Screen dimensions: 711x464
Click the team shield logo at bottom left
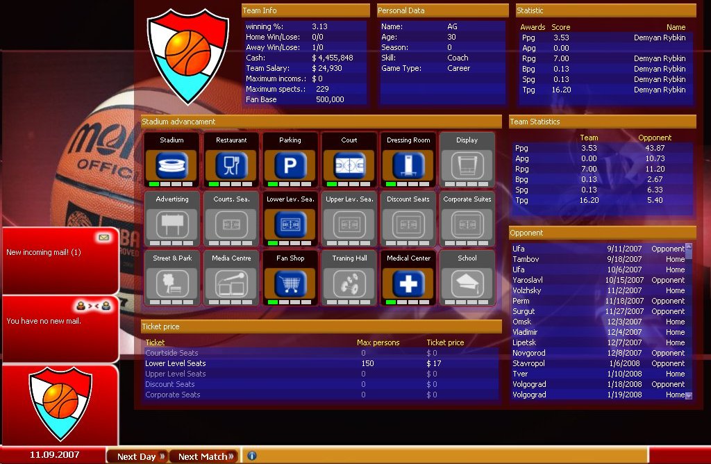tap(60, 404)
